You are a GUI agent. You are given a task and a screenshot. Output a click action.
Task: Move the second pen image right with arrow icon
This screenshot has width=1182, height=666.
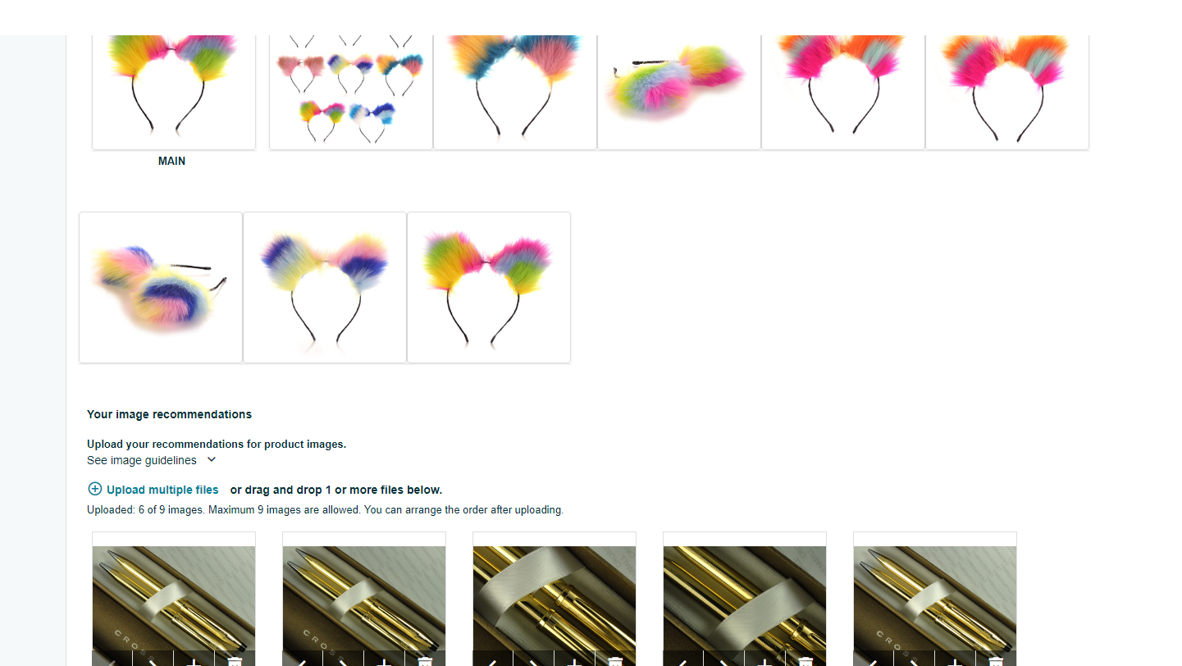click(x=344, y=659)
